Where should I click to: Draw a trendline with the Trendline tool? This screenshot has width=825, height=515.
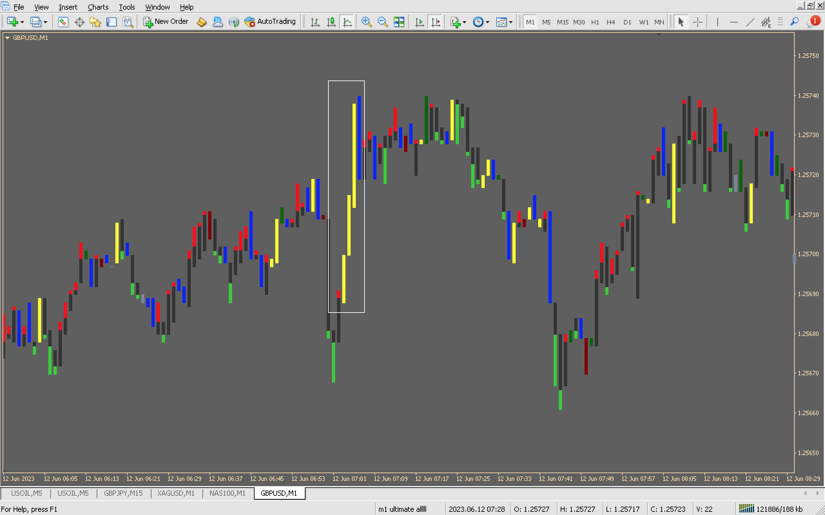click(x=750, y=22)
